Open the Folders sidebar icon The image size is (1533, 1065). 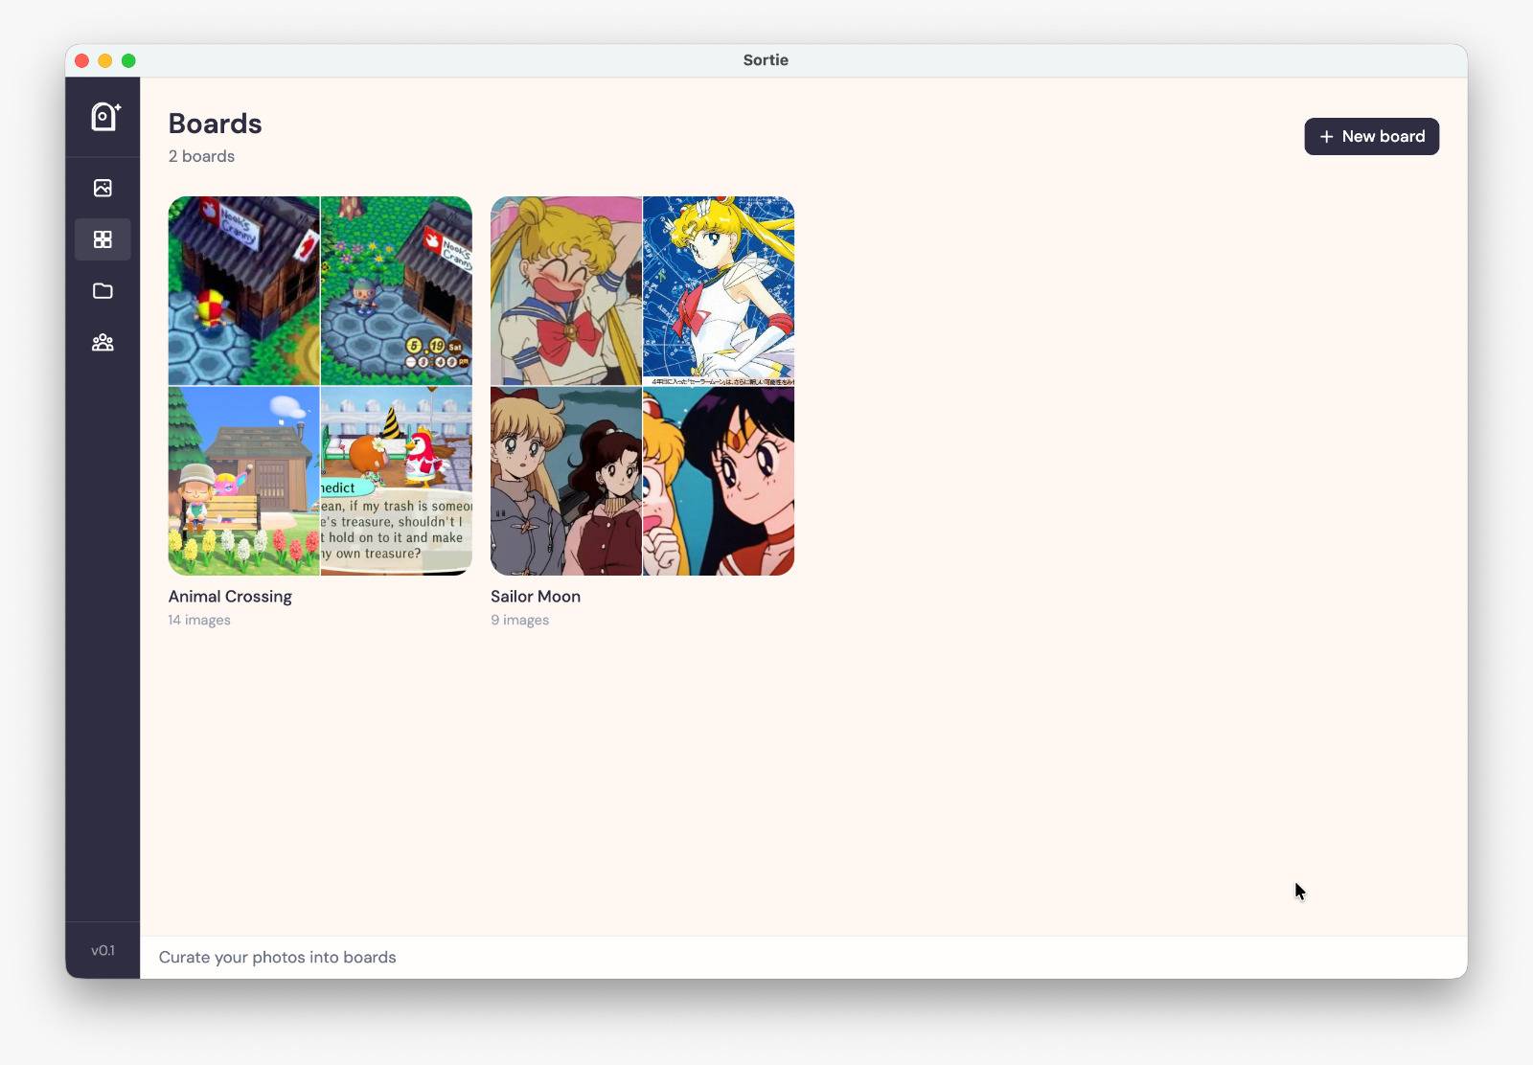[x=103, y=291]
